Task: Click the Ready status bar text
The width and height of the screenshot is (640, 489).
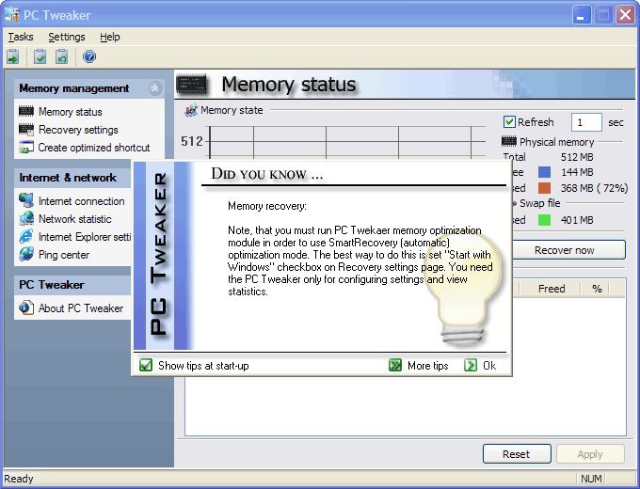Action: (19, 479)
